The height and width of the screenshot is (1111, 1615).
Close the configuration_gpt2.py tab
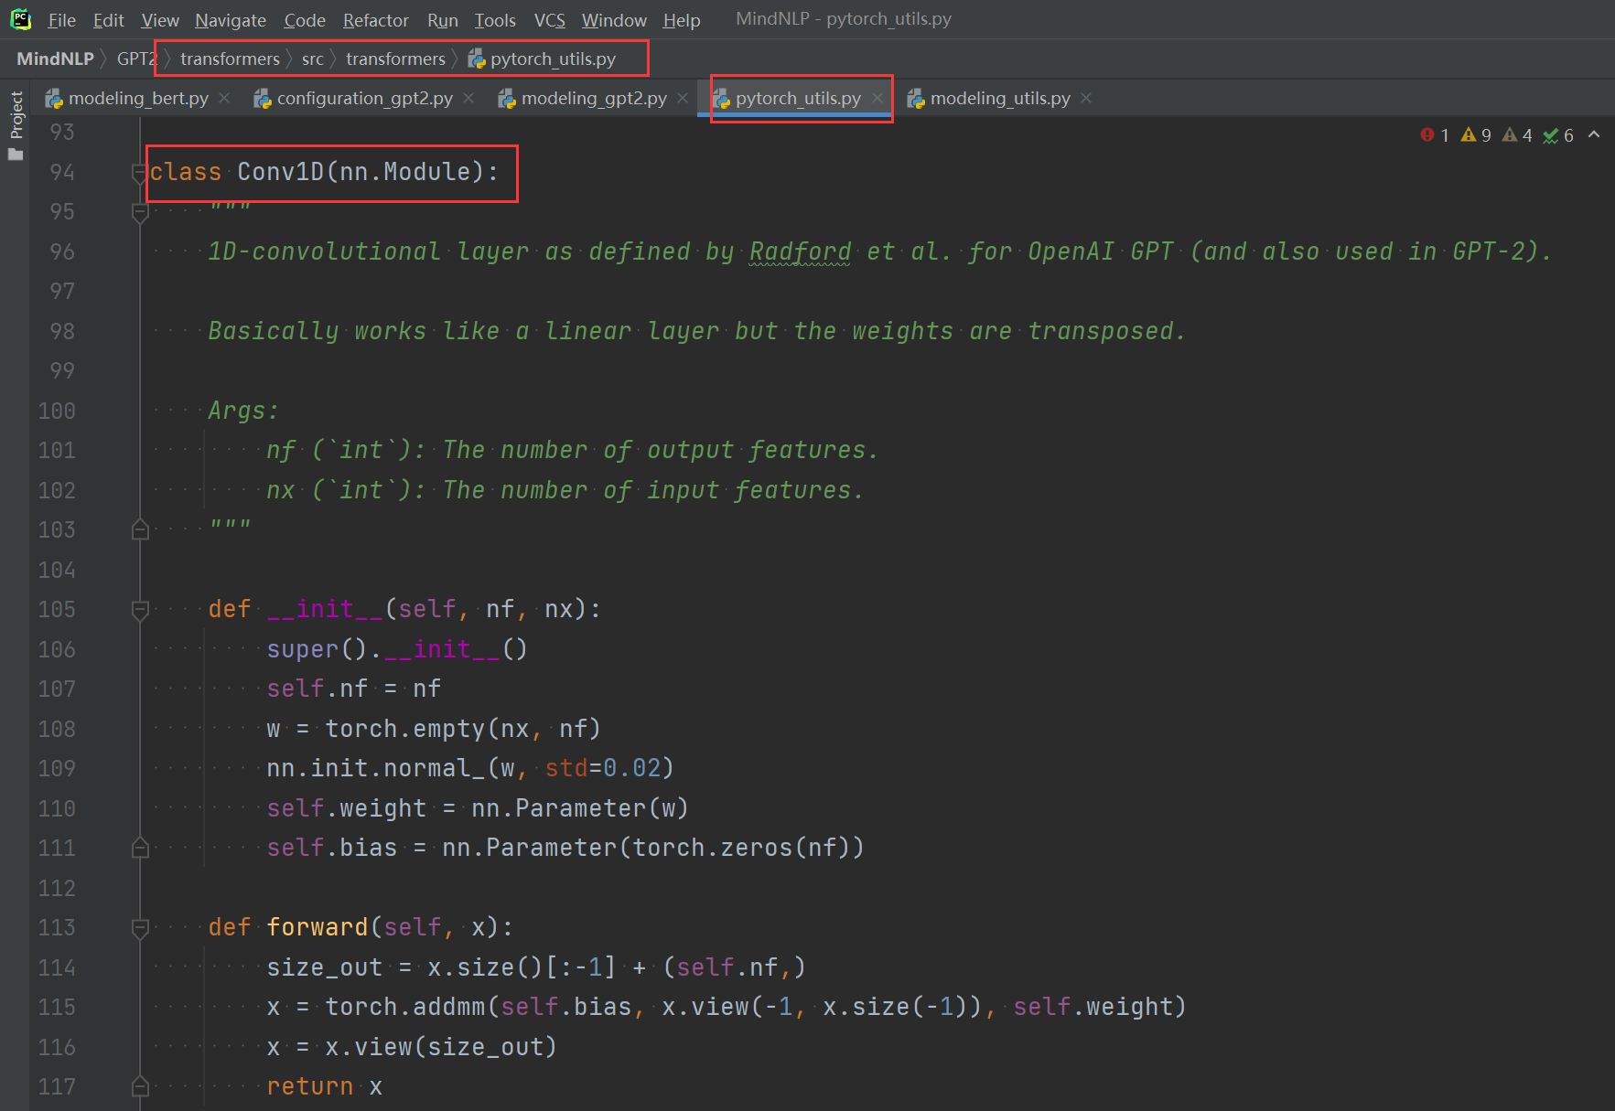coord(468,98)
